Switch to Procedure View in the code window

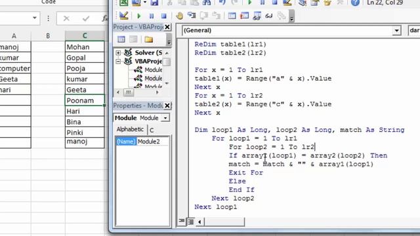pos(182,222)
